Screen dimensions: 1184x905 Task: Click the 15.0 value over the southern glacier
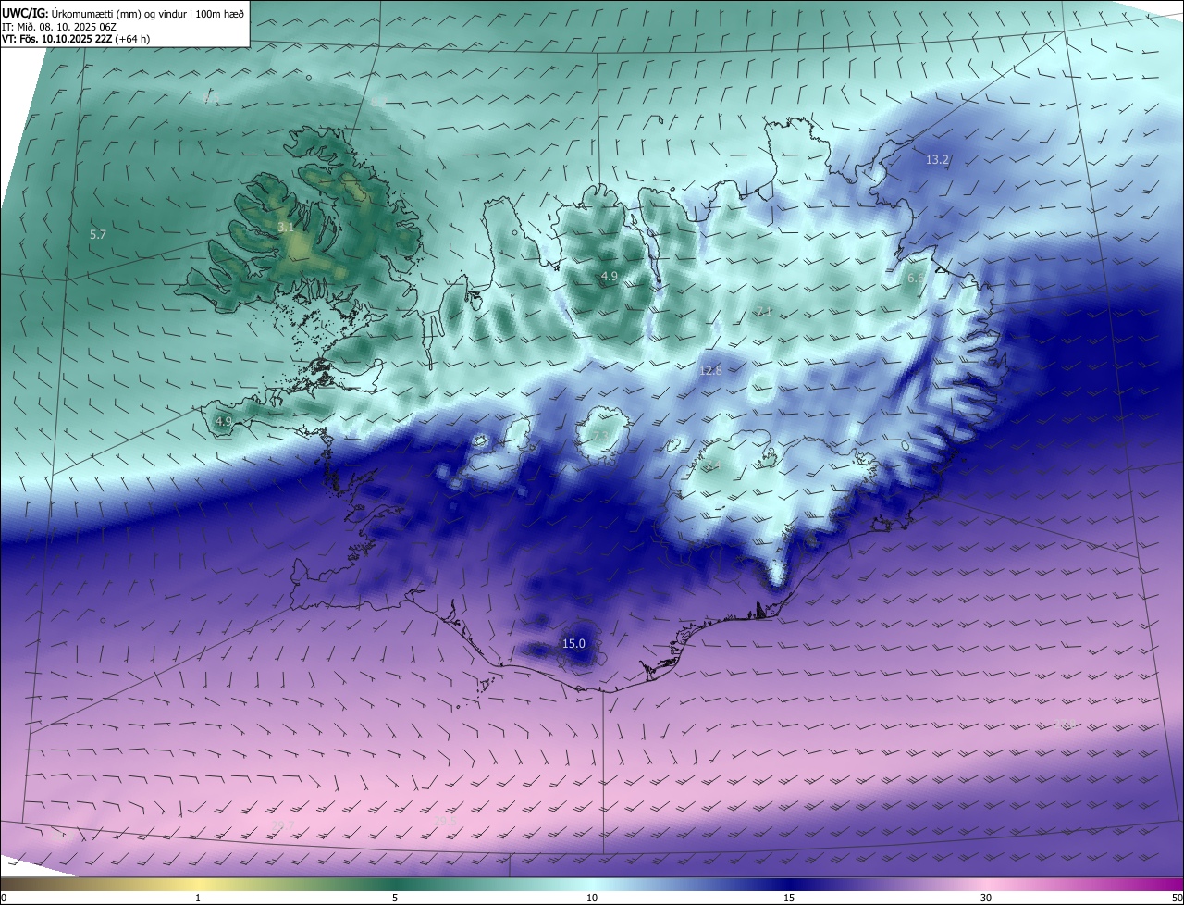[x=573, y=644]
